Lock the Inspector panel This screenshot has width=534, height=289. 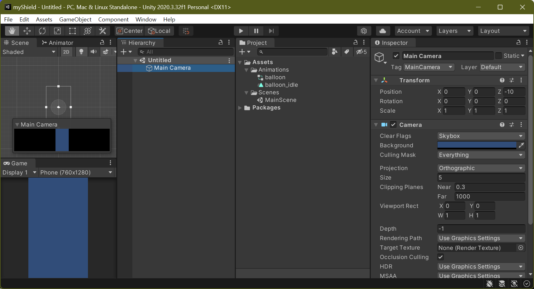click(519, 42)
